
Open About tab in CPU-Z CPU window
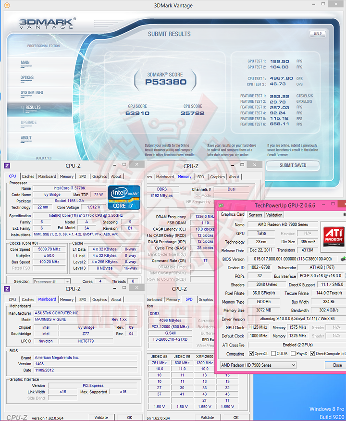point(116,176)
